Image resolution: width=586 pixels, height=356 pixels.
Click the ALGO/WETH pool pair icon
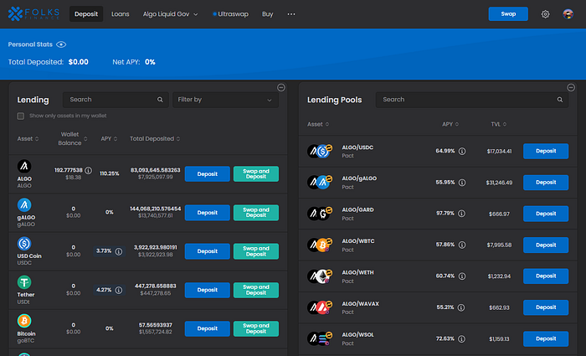pos(320,276)
